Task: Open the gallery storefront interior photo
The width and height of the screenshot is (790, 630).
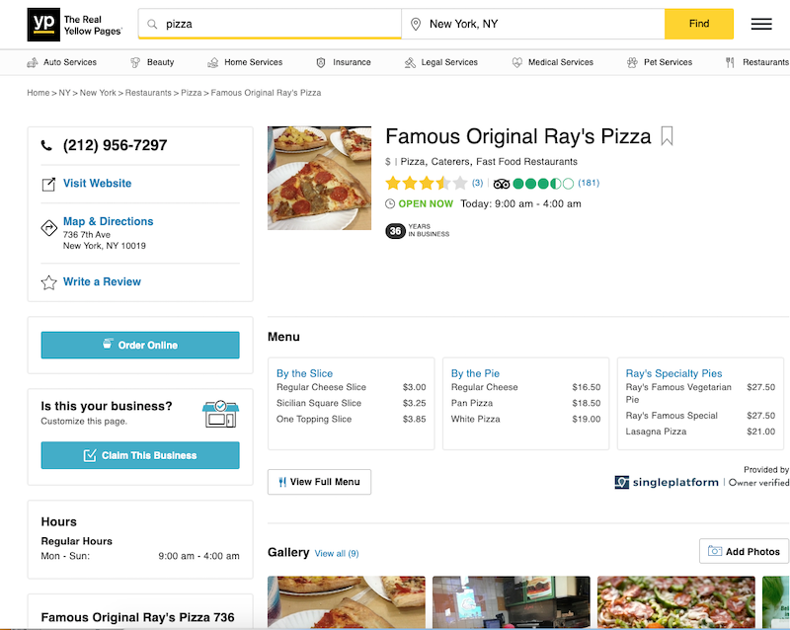Action: click(512, 602)
